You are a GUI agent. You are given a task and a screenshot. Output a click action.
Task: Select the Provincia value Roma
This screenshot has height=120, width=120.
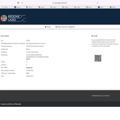click(28, 49)
